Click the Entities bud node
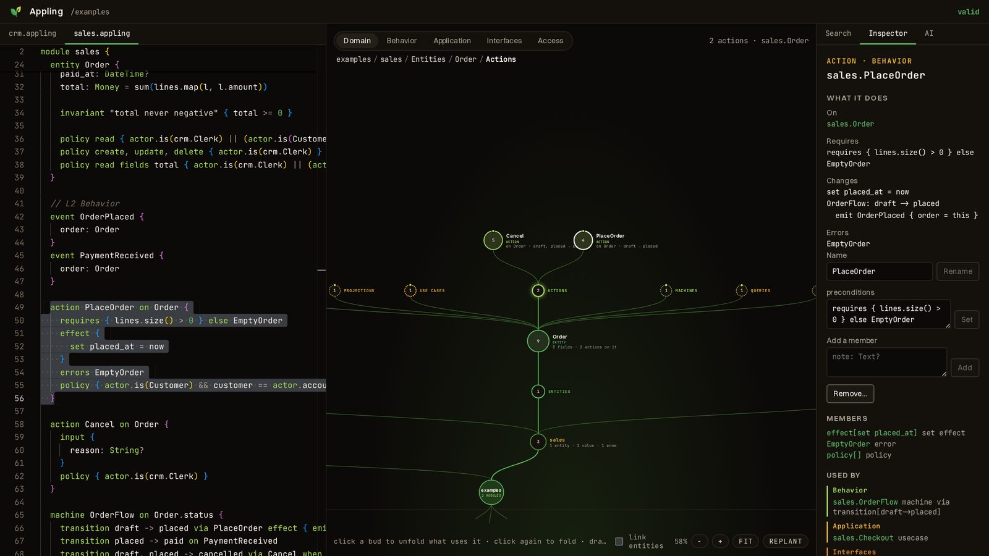The image size is (989, 556). (538, 391)
